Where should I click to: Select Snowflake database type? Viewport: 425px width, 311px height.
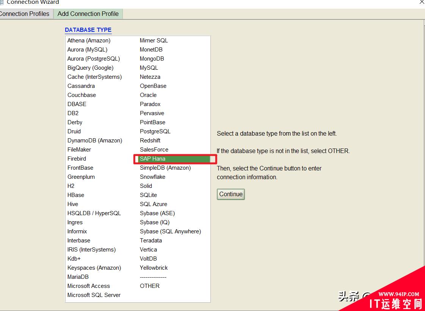click(x=152, y=177)
